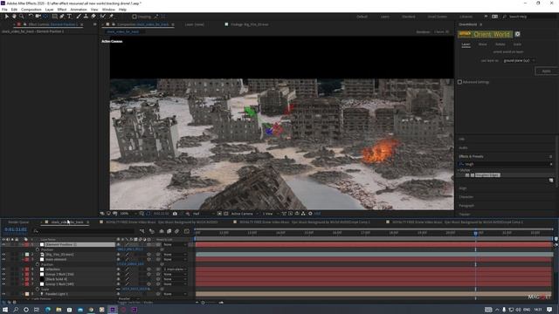Open the Active Camera view dropdown
Image resolution: width=559 pixels, height=314 pixels.
[245, 214]
